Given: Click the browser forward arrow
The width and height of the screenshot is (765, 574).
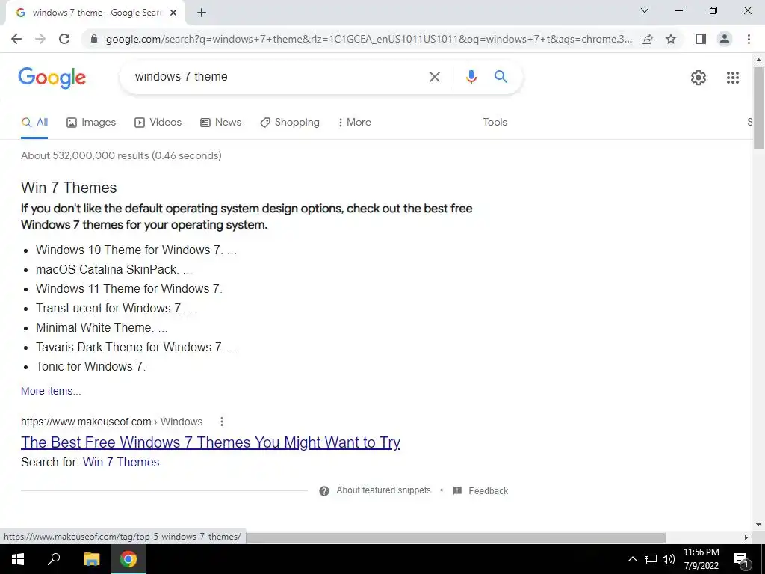Looking at the screenshot, I should [40, 39].
